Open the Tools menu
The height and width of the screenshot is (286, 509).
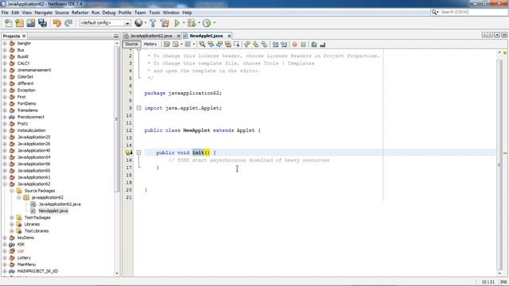pos(154,13)
